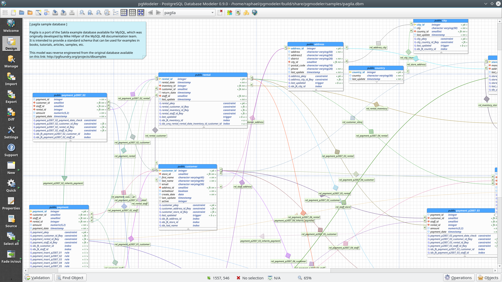Open the Welcome view in sidebar
The image size is (502, 282).
(x=11, y=26)
